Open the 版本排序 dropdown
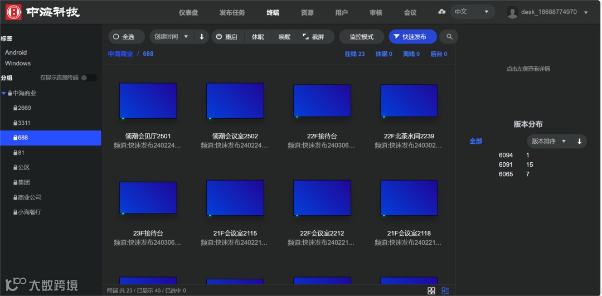The width and height of the screenshot is (602, 296). coord(550,141)
